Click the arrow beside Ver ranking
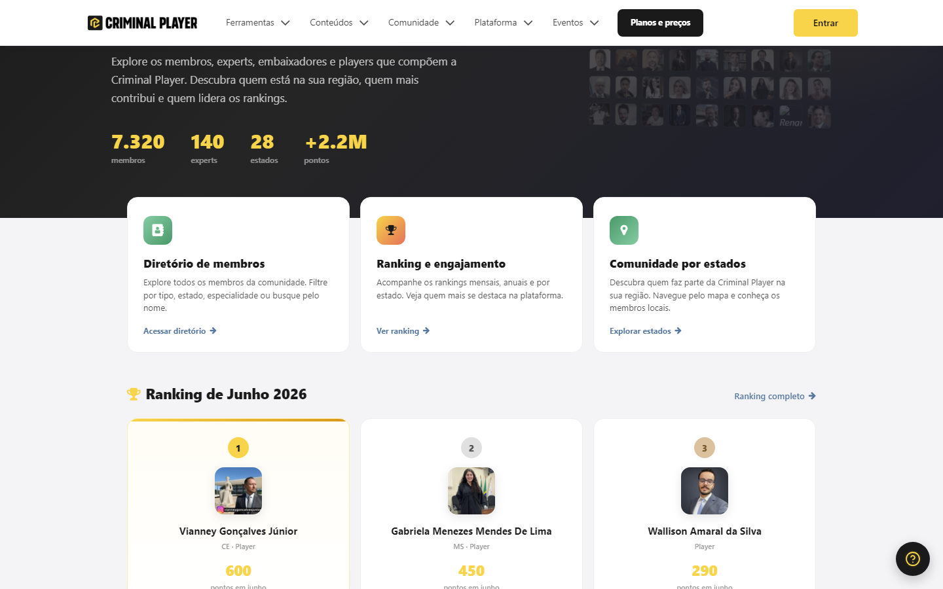Image resolution: width=943 pixels, height=589 pixels. (x=426, y=331)
